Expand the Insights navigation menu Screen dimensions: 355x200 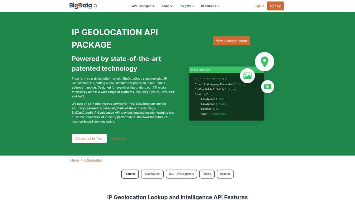186,6
